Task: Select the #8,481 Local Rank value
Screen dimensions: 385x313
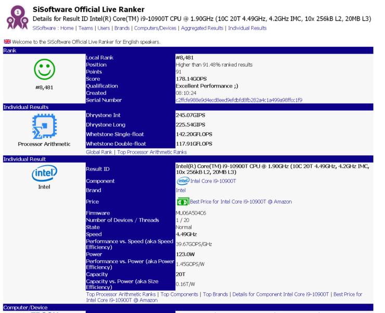Action: point(185,57)
